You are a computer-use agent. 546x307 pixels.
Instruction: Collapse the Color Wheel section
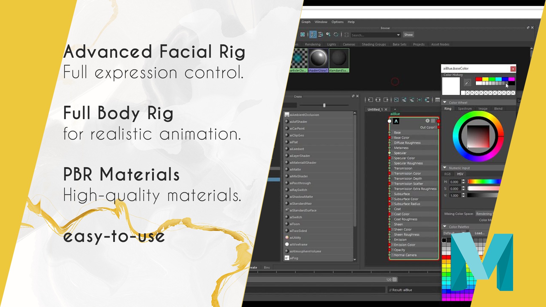click(445, 102)
